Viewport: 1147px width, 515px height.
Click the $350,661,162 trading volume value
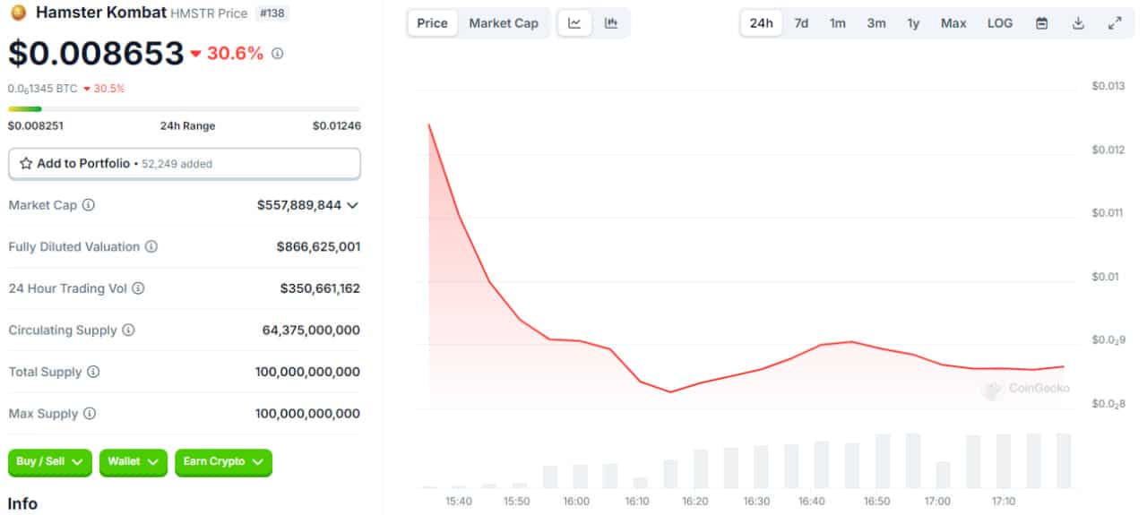[x=320, y=288]
